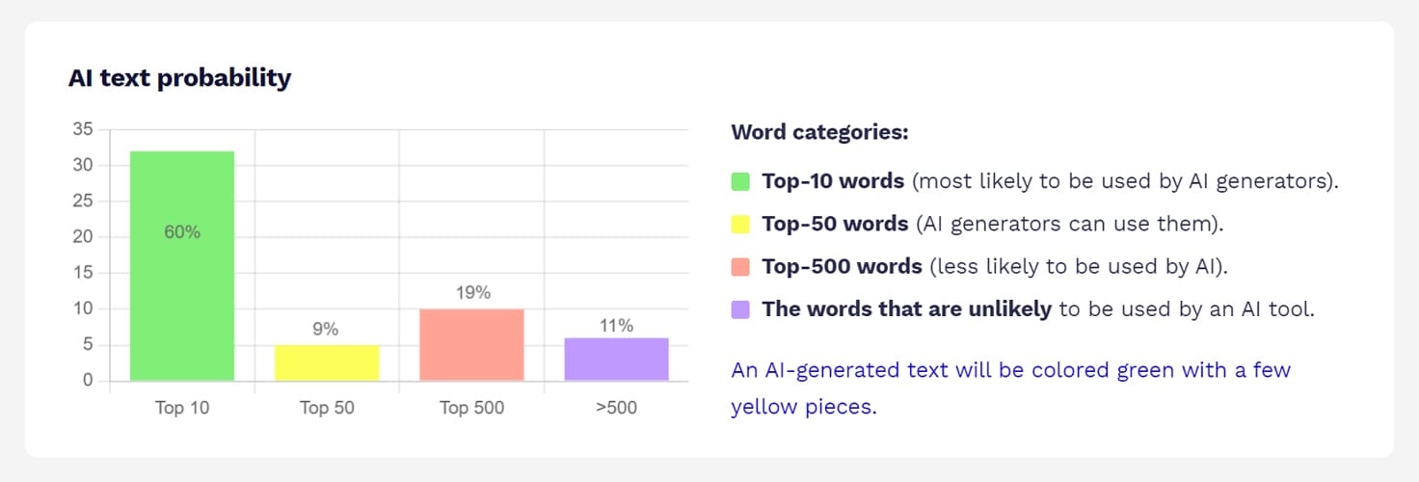Click the salmon Top 500 bar

pos(471,345)
